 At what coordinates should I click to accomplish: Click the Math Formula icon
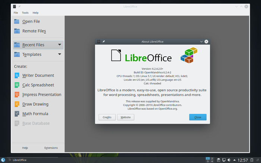coord(17,114)
